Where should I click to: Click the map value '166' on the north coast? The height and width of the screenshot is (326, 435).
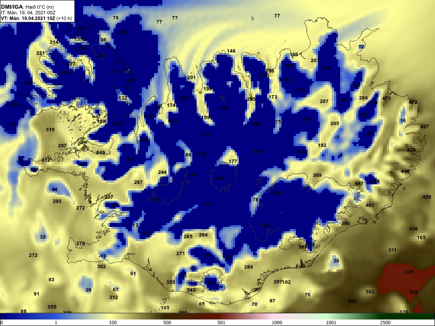(294, 54)
